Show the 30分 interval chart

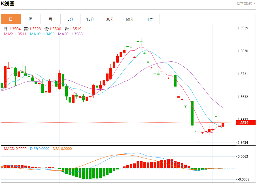[x=110, y=19]
